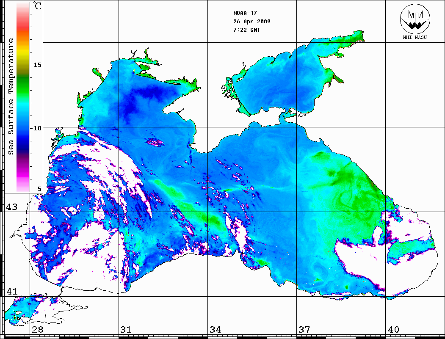Click the "MHI NASU" caption text
Viewport: 445px width, 339px height.
415,37
